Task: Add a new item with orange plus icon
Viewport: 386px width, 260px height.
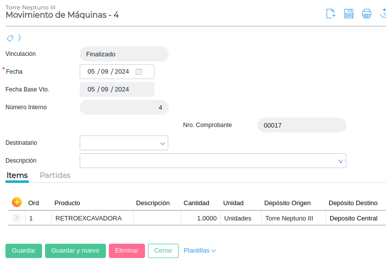Action: tap(17, 202)
